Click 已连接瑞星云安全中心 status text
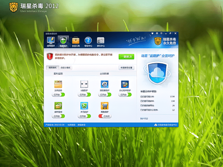223x167 pixels. point(167,125)
